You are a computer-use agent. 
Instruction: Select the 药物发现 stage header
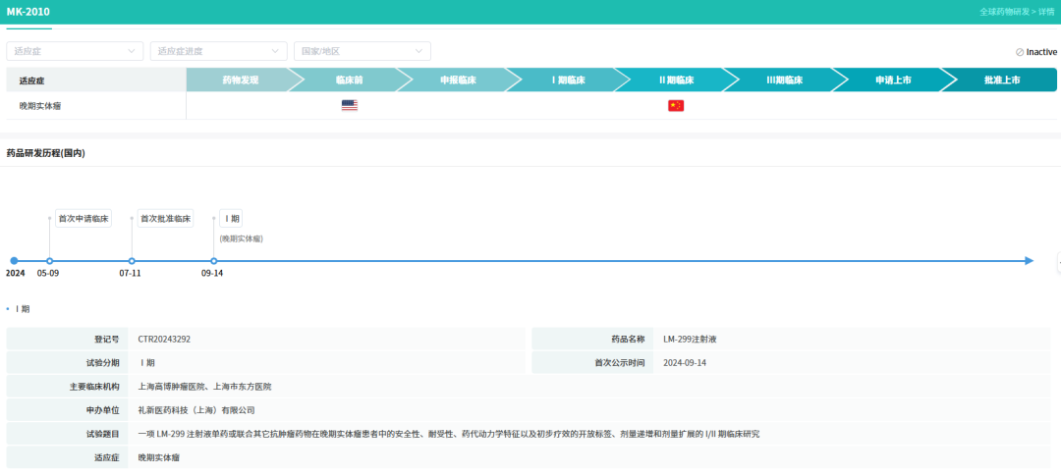pos(240,79)
